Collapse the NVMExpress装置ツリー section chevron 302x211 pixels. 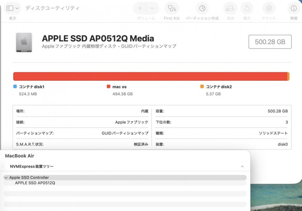pos(242,166)
